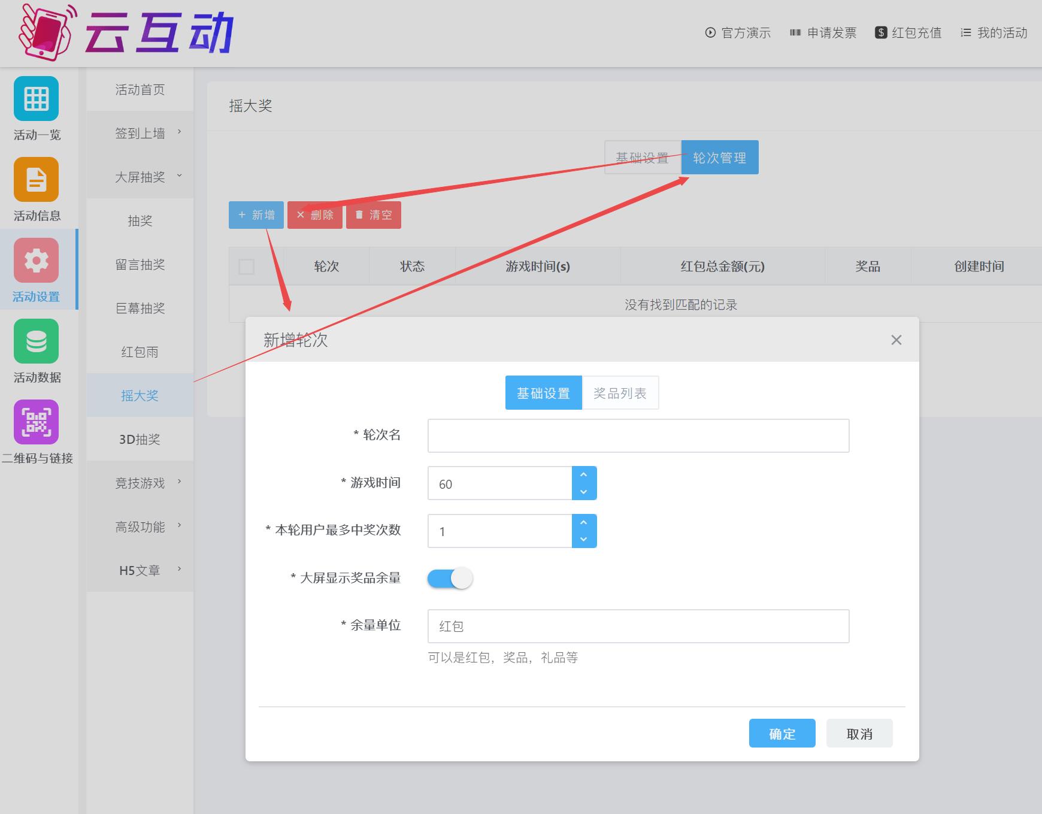
Task: Click the 申请发票 barcode icon
Action: tap(795, 33)
